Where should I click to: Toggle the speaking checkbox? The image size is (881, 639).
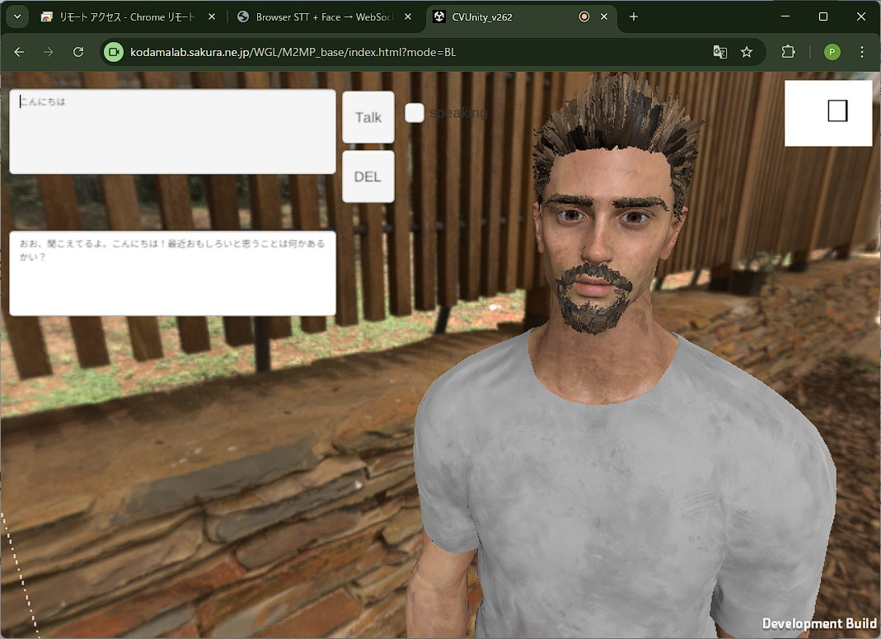(415, 113)
